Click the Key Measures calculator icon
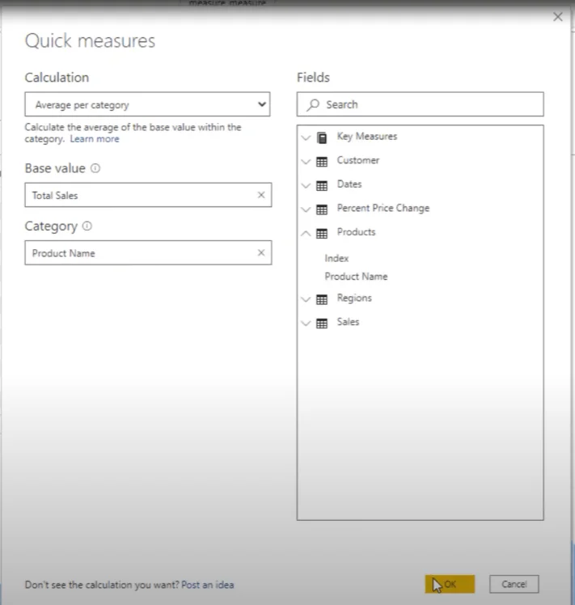This screenshot has height=605, width=575. point(322,137)
